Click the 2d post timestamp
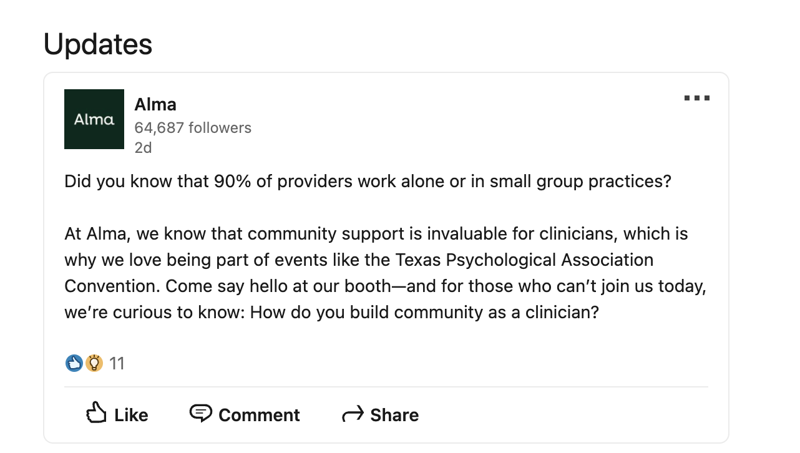 (143, 148)
